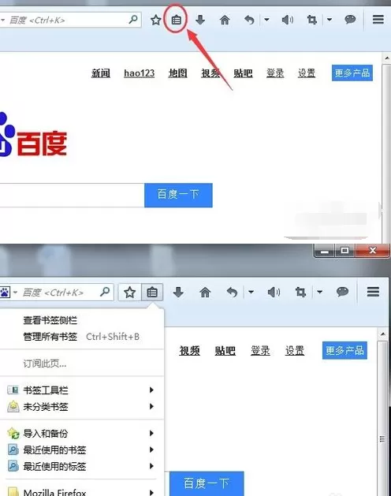
Task: Click 登录 link in upper window
Action: pyautogui.click(x=275, y=73)
